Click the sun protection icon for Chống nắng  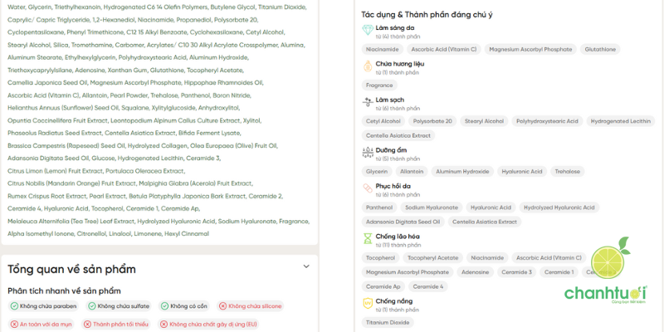(368, 304)
